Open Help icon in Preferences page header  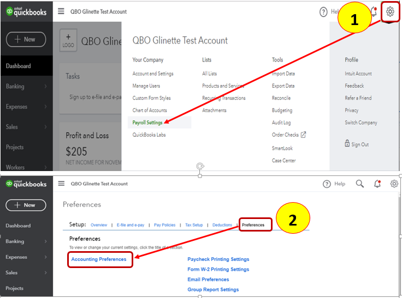coord(327,184)
